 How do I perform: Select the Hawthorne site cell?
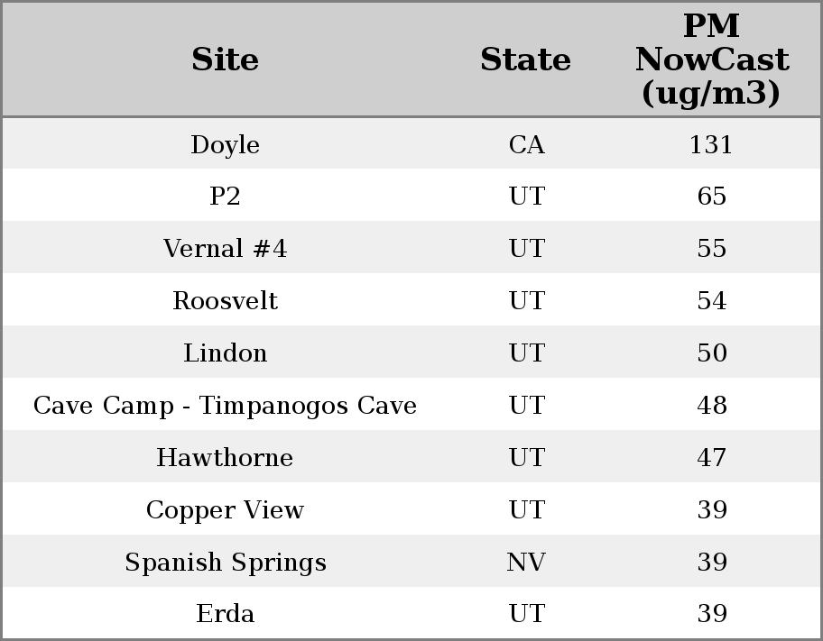coord(225,458)
